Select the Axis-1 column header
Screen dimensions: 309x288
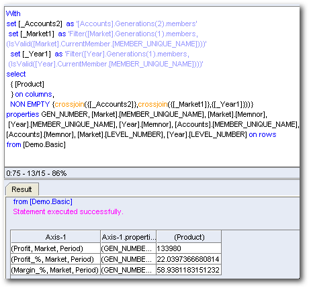tap(56, 237)
